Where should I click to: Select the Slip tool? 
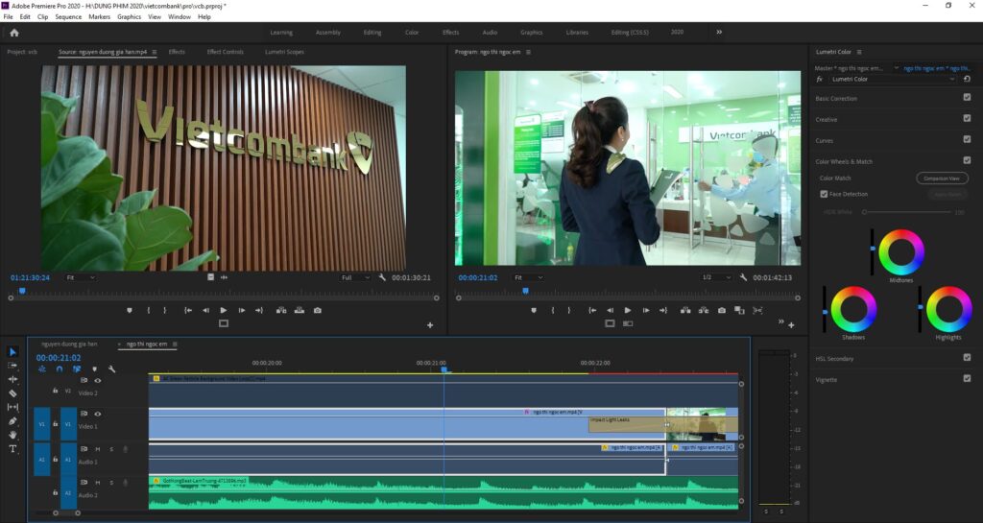coord(12,407)
